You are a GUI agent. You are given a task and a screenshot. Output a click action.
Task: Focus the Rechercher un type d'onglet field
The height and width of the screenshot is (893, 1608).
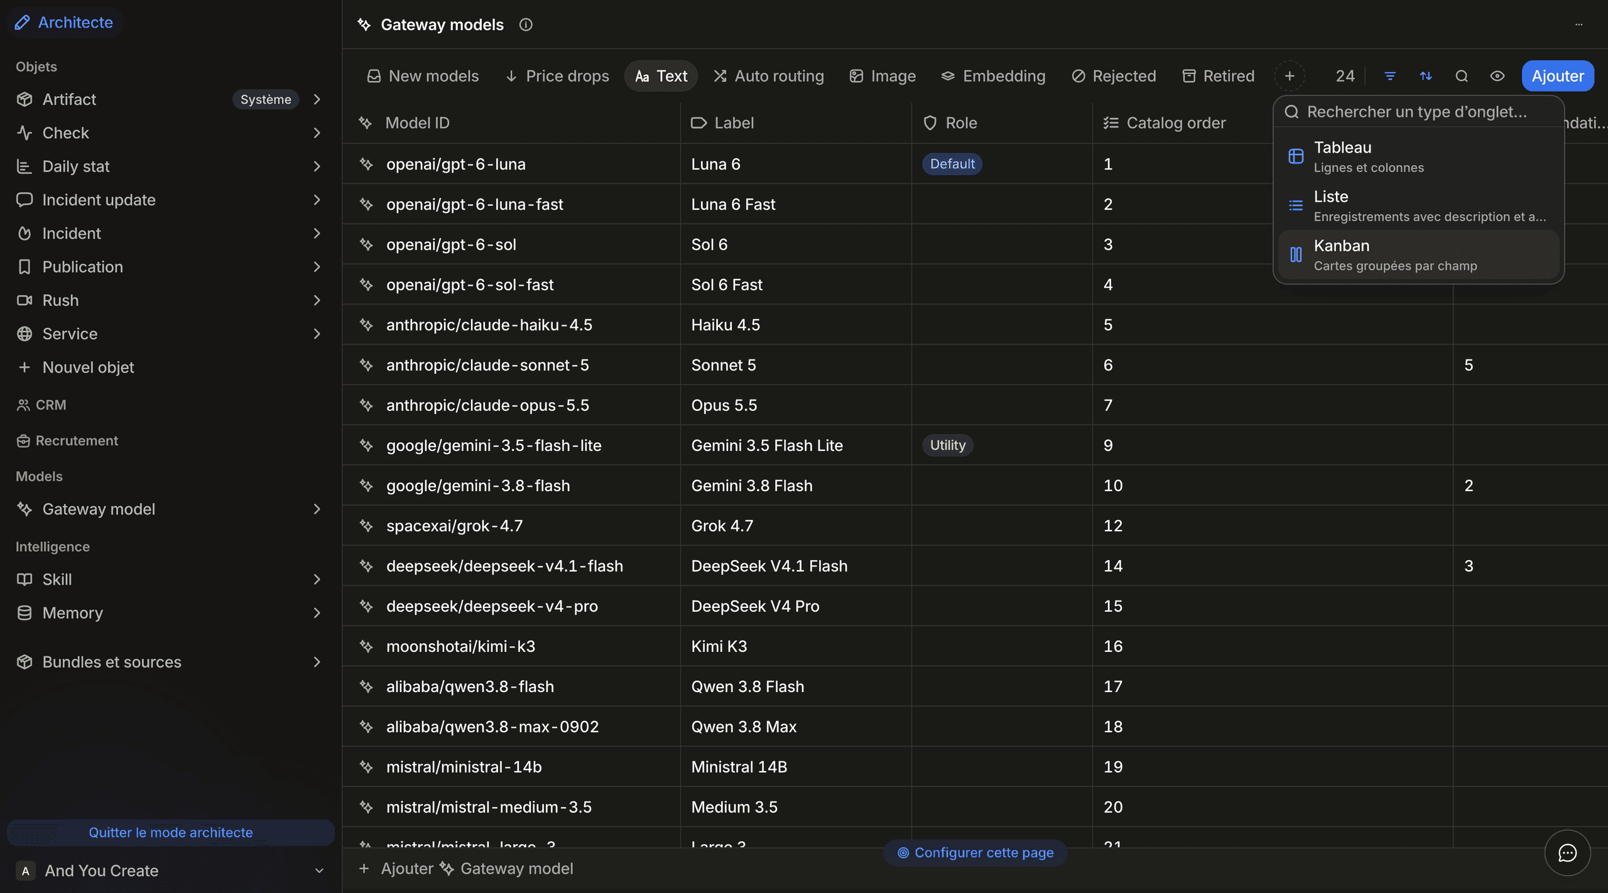(1418, 112)
